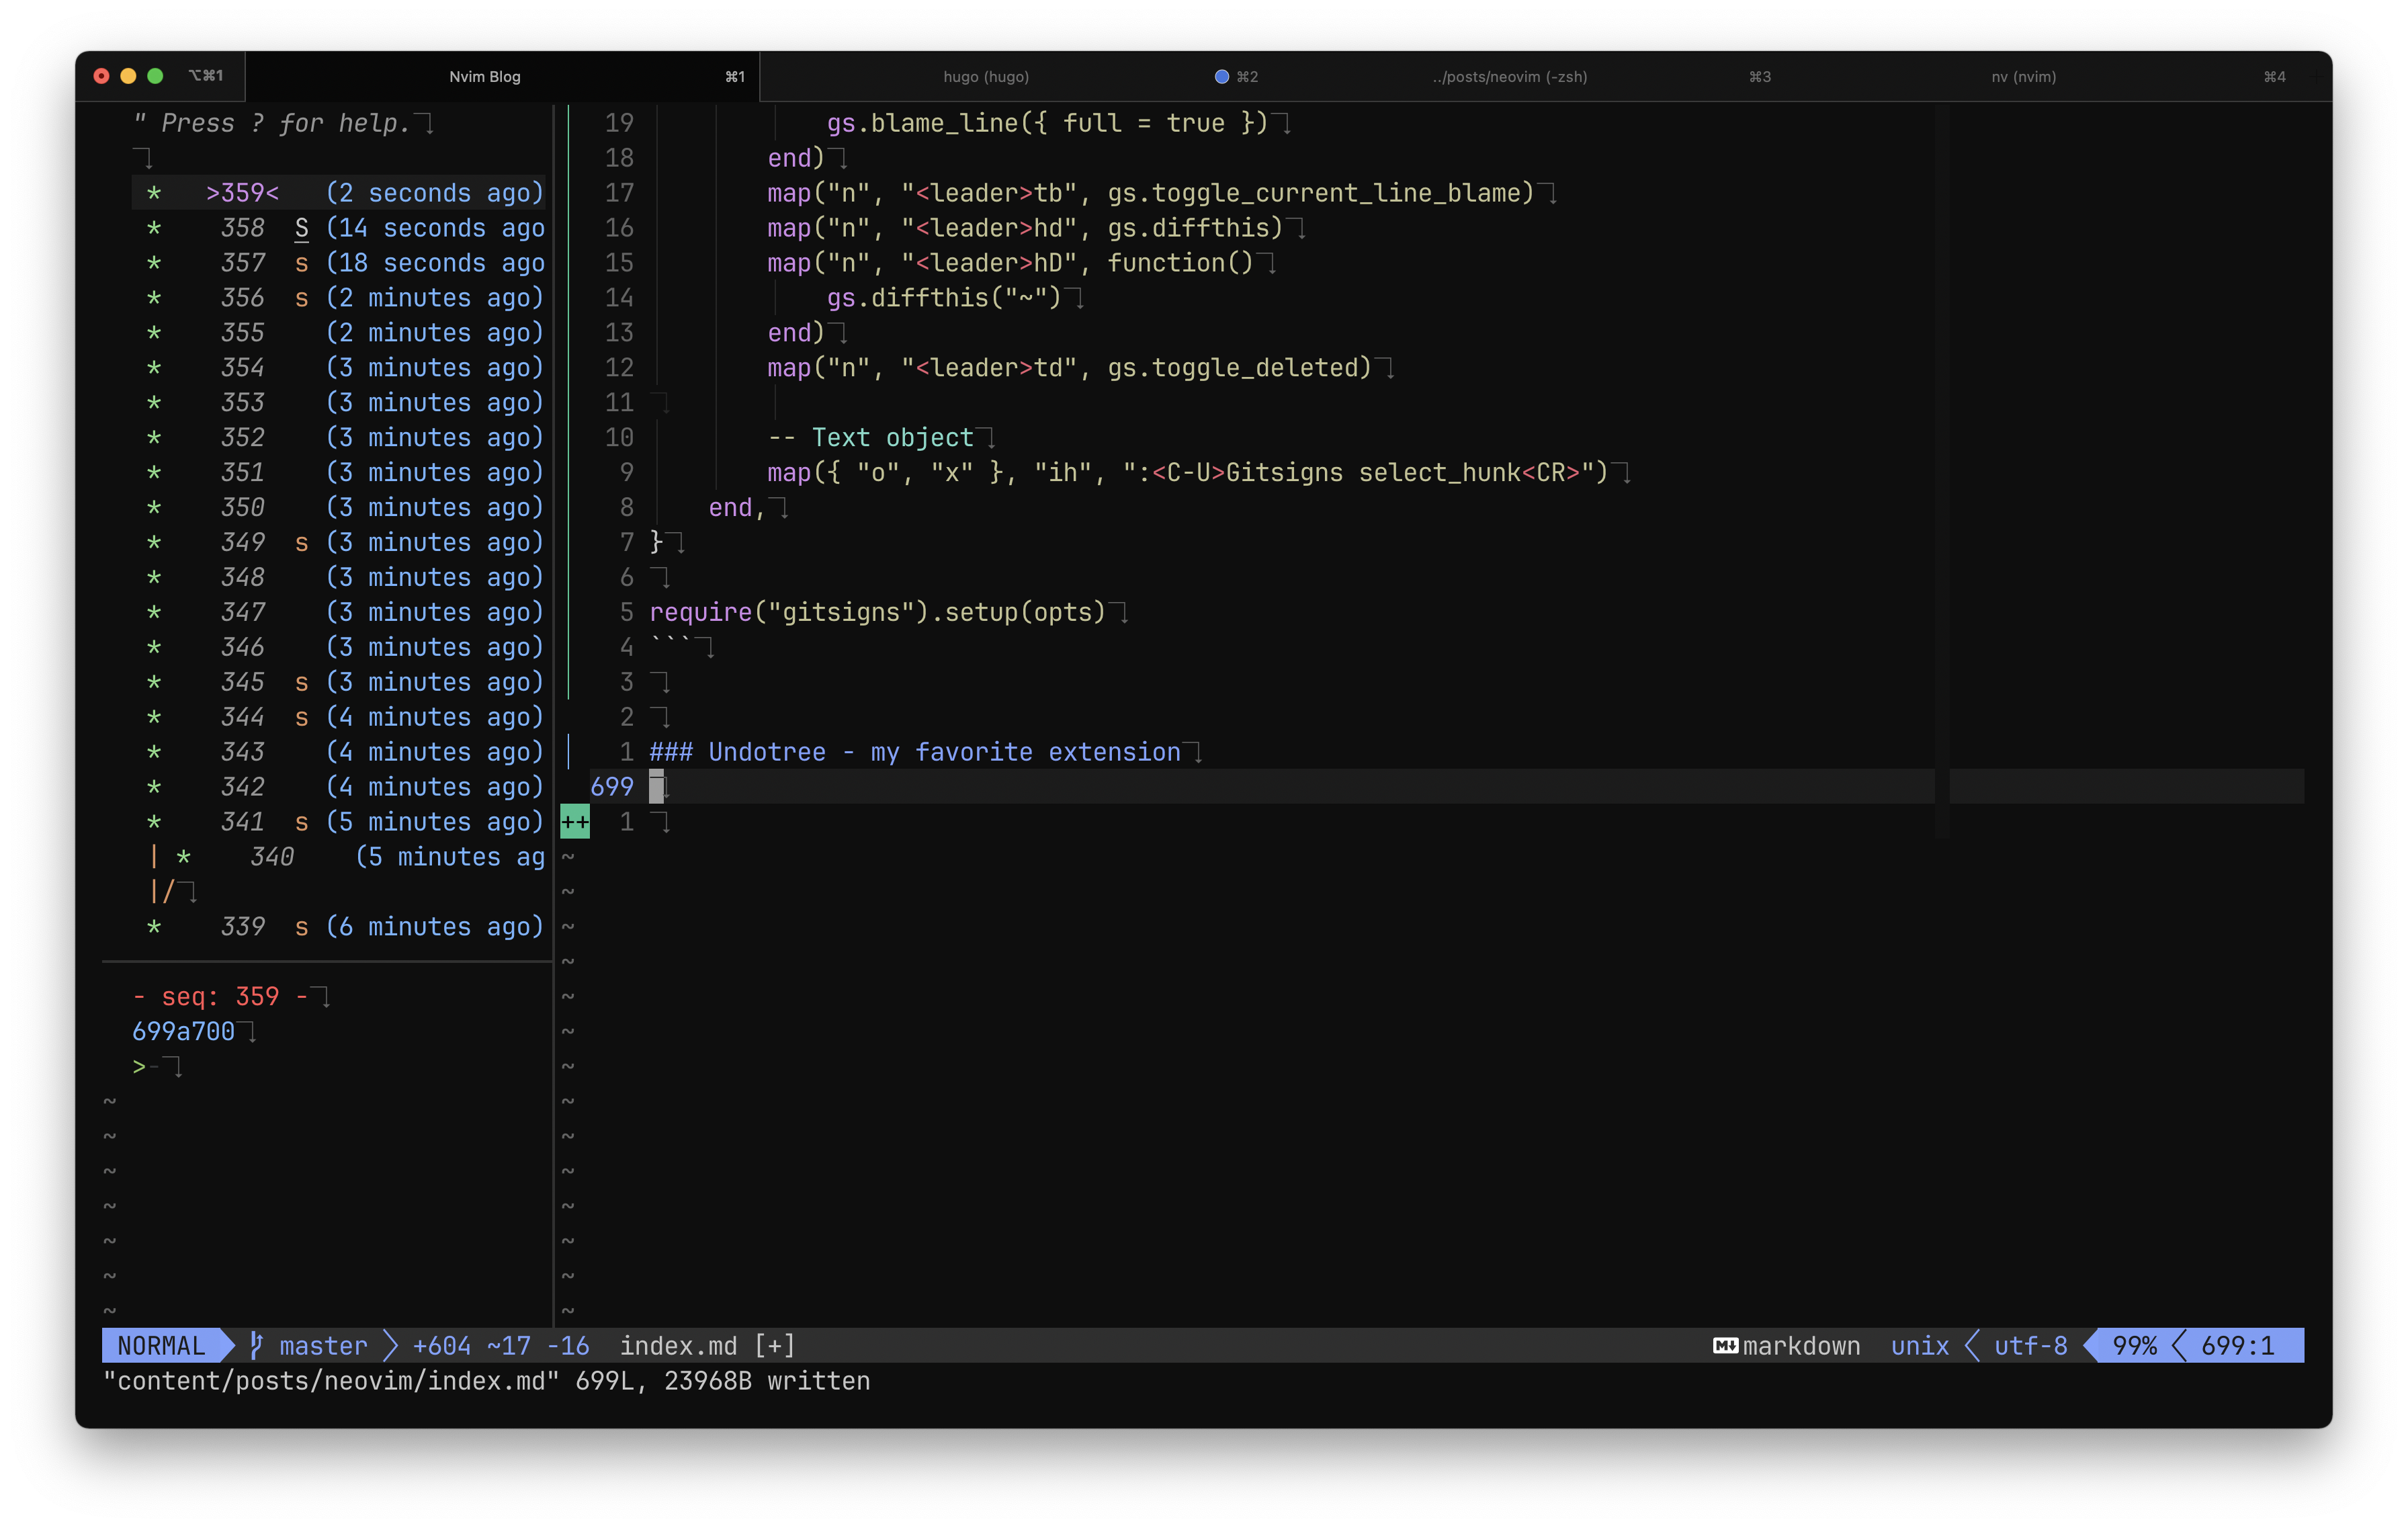This screenshot has height=1528, width=2408.
Task: Select undo state 358 in undotree
Action: [x=338, y=228]
